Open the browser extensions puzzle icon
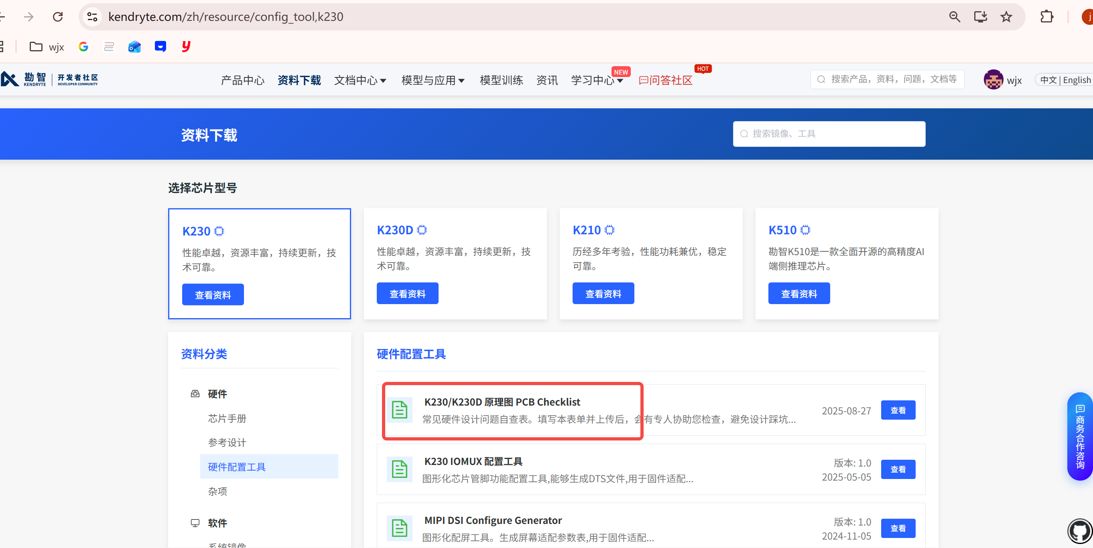The height and width of the screenshot is (548, 1093). [1047, 17]
